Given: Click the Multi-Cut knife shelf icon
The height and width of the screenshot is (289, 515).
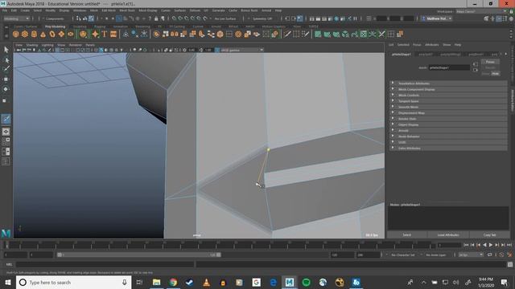Looking at the screenshot, I should coord(287,34).
